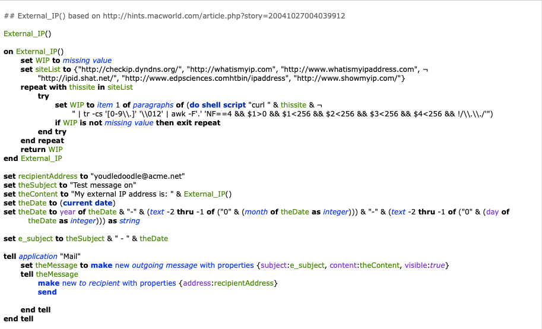
Task: Click 'repeat with thissite in siteList' line
Action: (x=77, y=87)
